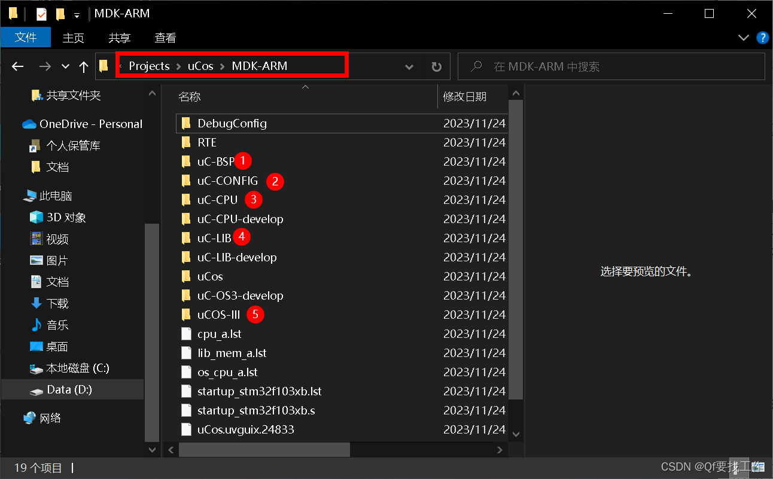Select the lib_mem_a.lst file icon
773x479 pixels.
click(186, 353)
